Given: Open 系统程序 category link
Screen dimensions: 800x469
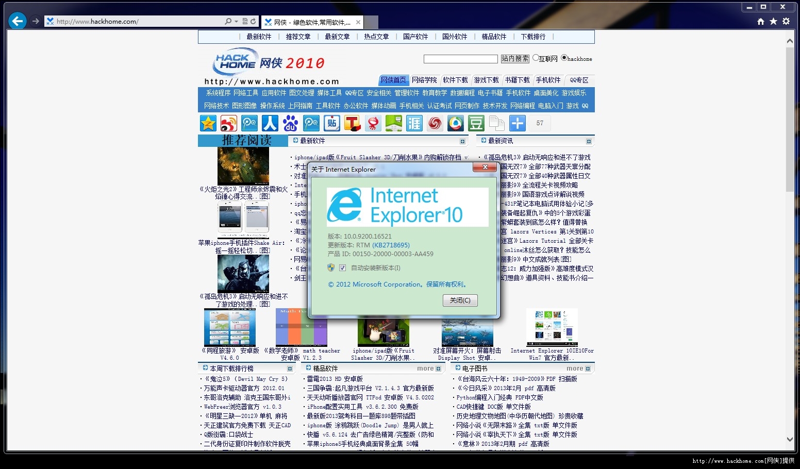Looking at the screenshot, I should click(x=218, y=93).
